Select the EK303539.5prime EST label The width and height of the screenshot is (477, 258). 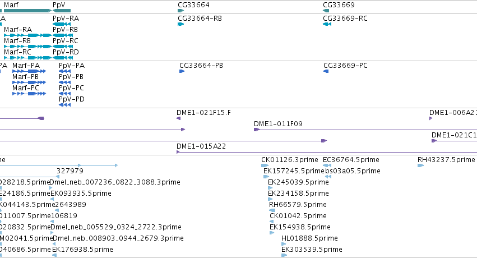tap(312, 250)
